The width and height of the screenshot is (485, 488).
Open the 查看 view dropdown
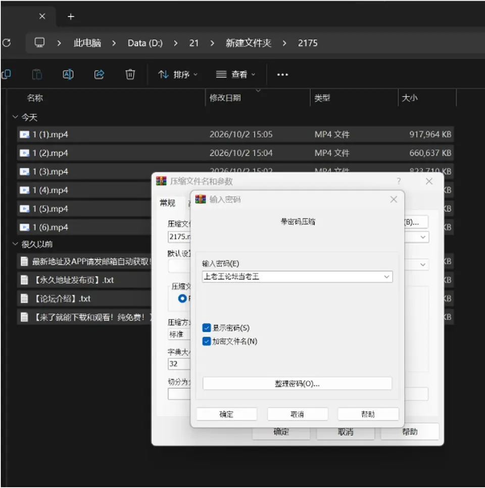click(235, 74)
